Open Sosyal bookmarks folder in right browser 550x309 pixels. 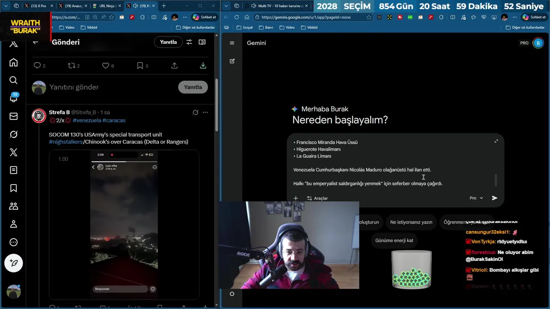[244, 27]
